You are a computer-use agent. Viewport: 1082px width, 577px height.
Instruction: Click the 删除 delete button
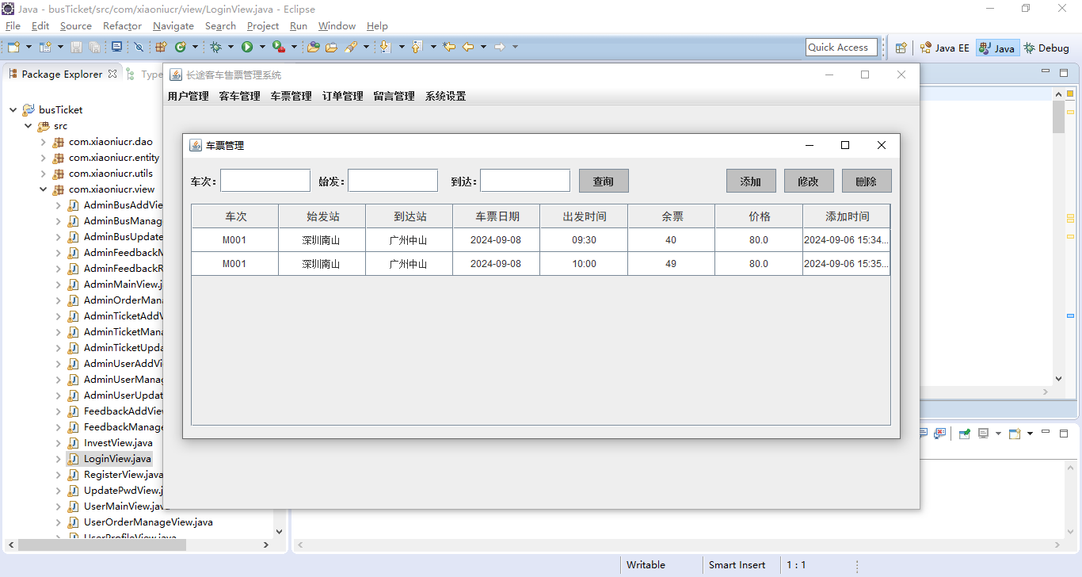coord(867,181)
